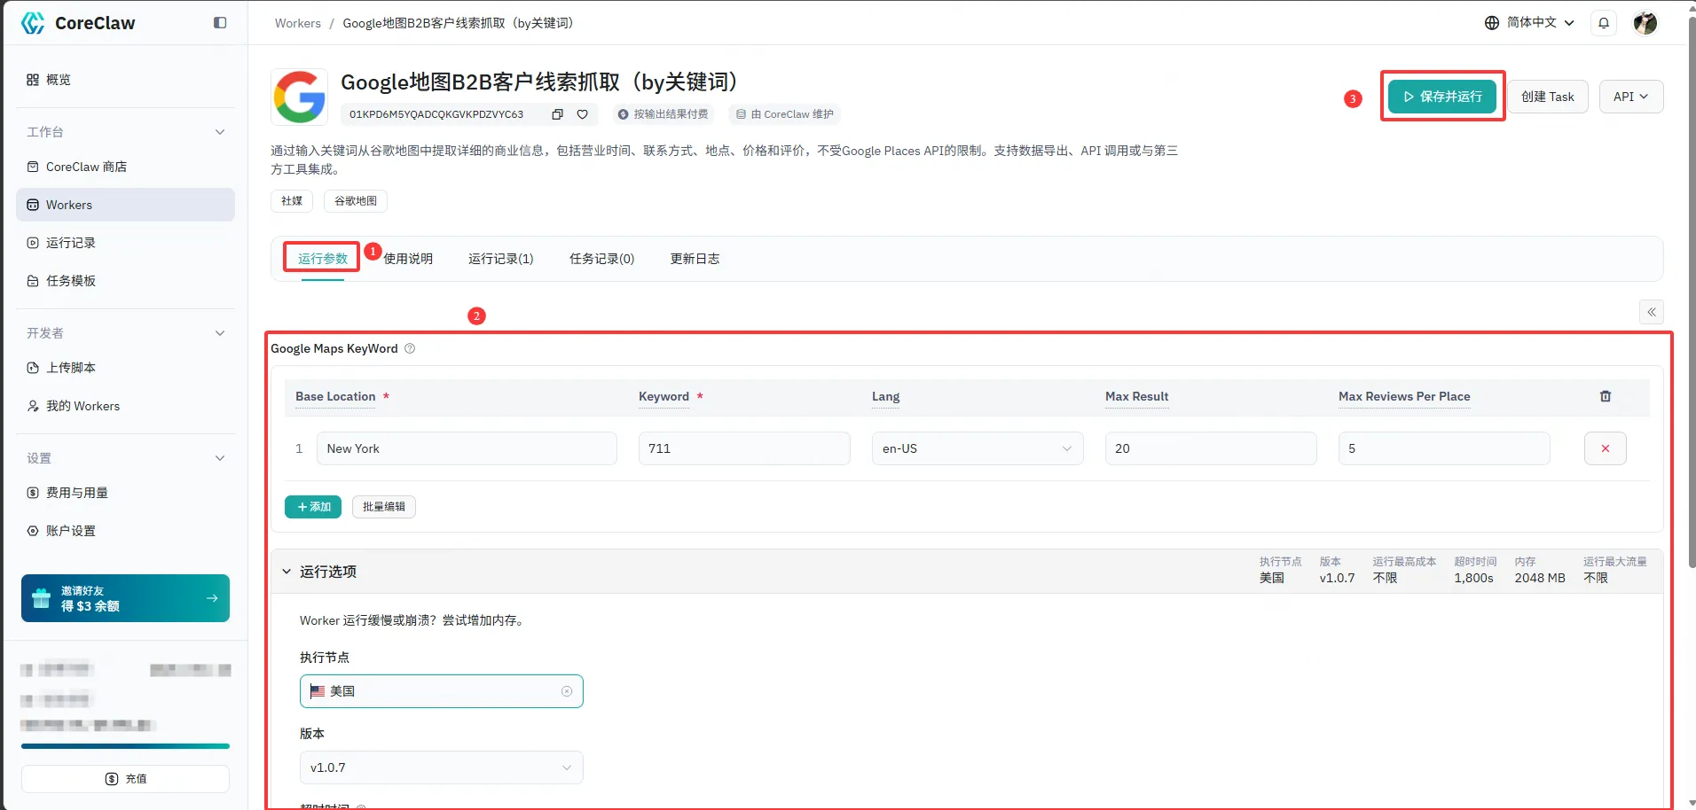Open the notifications bell
Image resolution: width=1696 pixels, height=810 pixels.
pos(1604,23)
